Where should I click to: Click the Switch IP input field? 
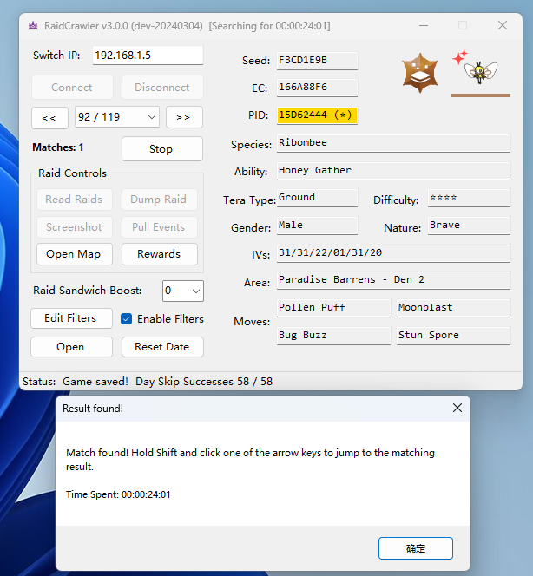pyautogui.click(x=148, y=56)
